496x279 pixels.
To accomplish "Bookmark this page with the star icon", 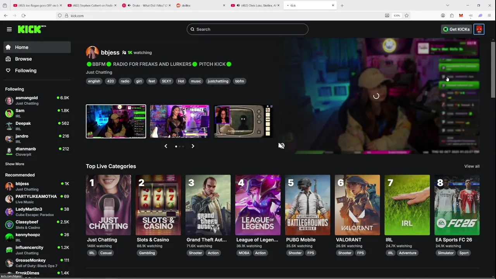I will [406, 15].
